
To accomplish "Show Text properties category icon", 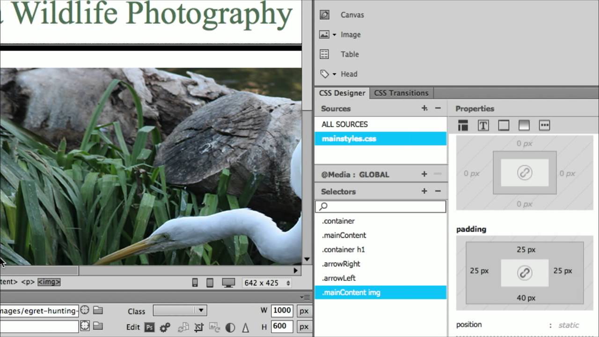I will click(x=483, y=125).
